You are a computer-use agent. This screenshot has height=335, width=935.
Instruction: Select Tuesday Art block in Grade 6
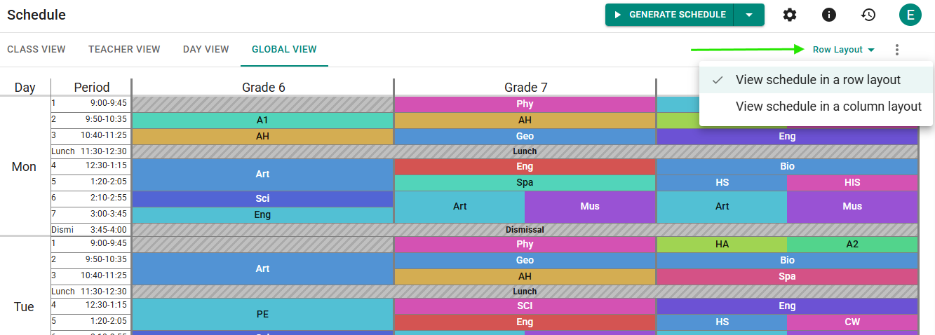pyautogui.click(x=262, y=268)
